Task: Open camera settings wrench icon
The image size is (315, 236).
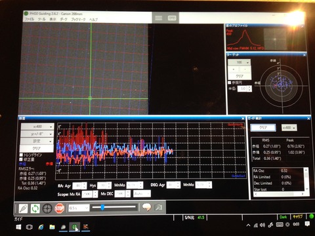Action: tap(159, 207)
